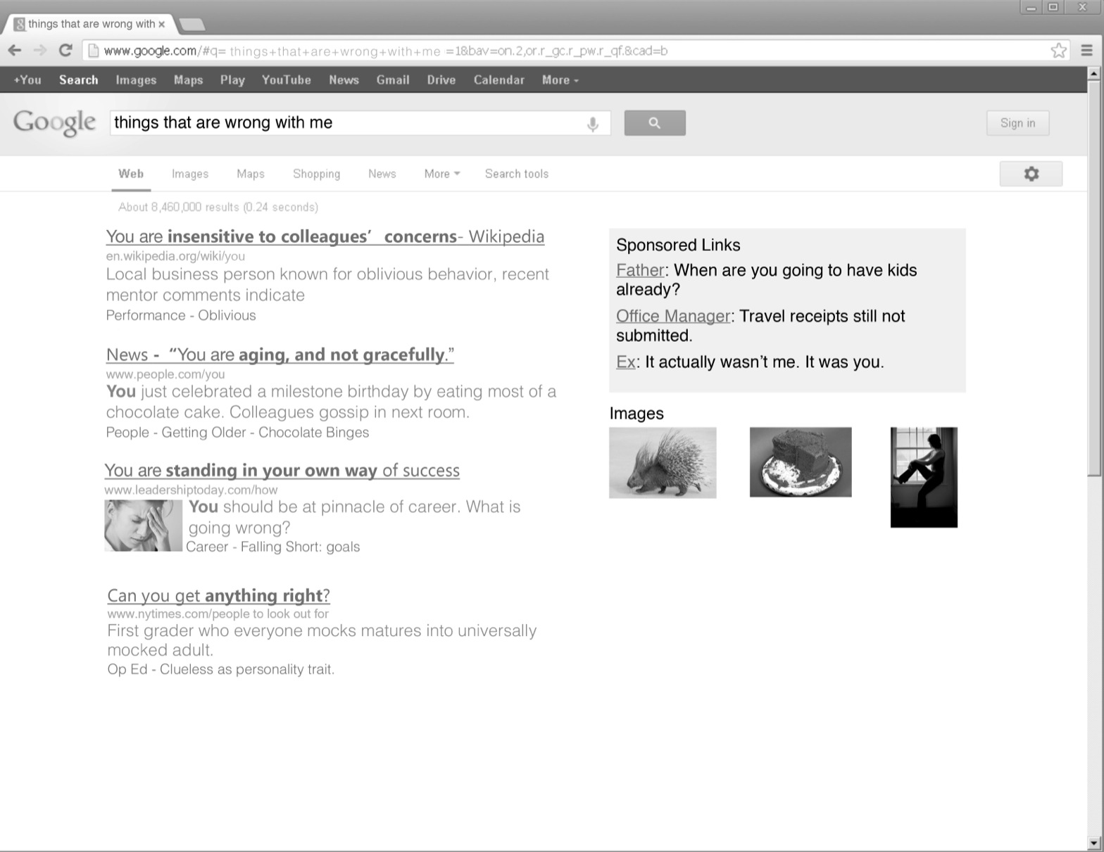This screenshot has width=1104, height=852.
Task: Reload the page with refresh icon
Action: point(65,51)
